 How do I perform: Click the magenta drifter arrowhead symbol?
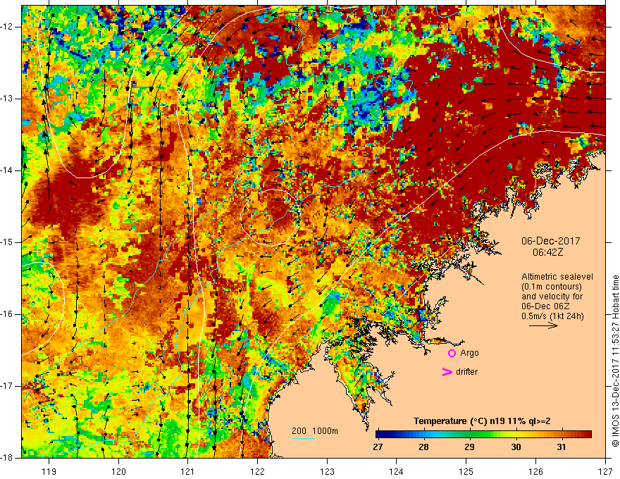447,372
